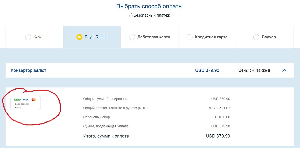300x148 pixels.
Task: Click the collapse chevron arrow icon
Action: coord(284,70)
